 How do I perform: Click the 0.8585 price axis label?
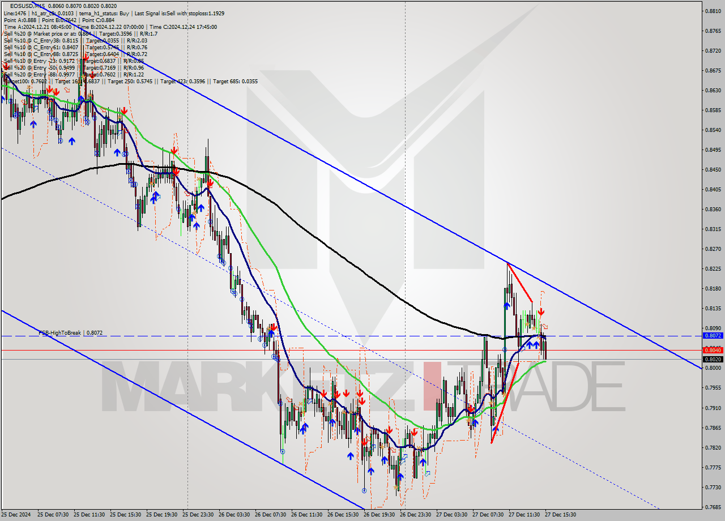coord(712,110)
